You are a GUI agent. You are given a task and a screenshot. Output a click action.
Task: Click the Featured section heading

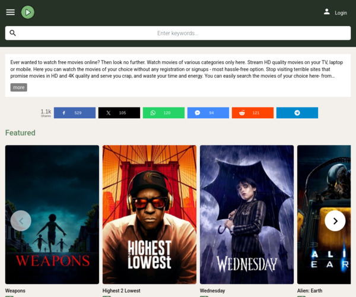20,132
